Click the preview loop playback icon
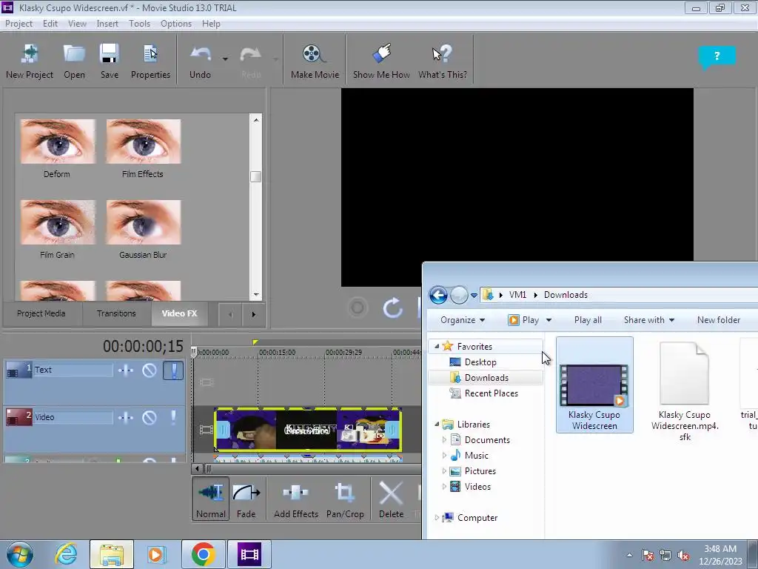Image resolution: width=758 pixels, height=569 pixels. point(392,307)
